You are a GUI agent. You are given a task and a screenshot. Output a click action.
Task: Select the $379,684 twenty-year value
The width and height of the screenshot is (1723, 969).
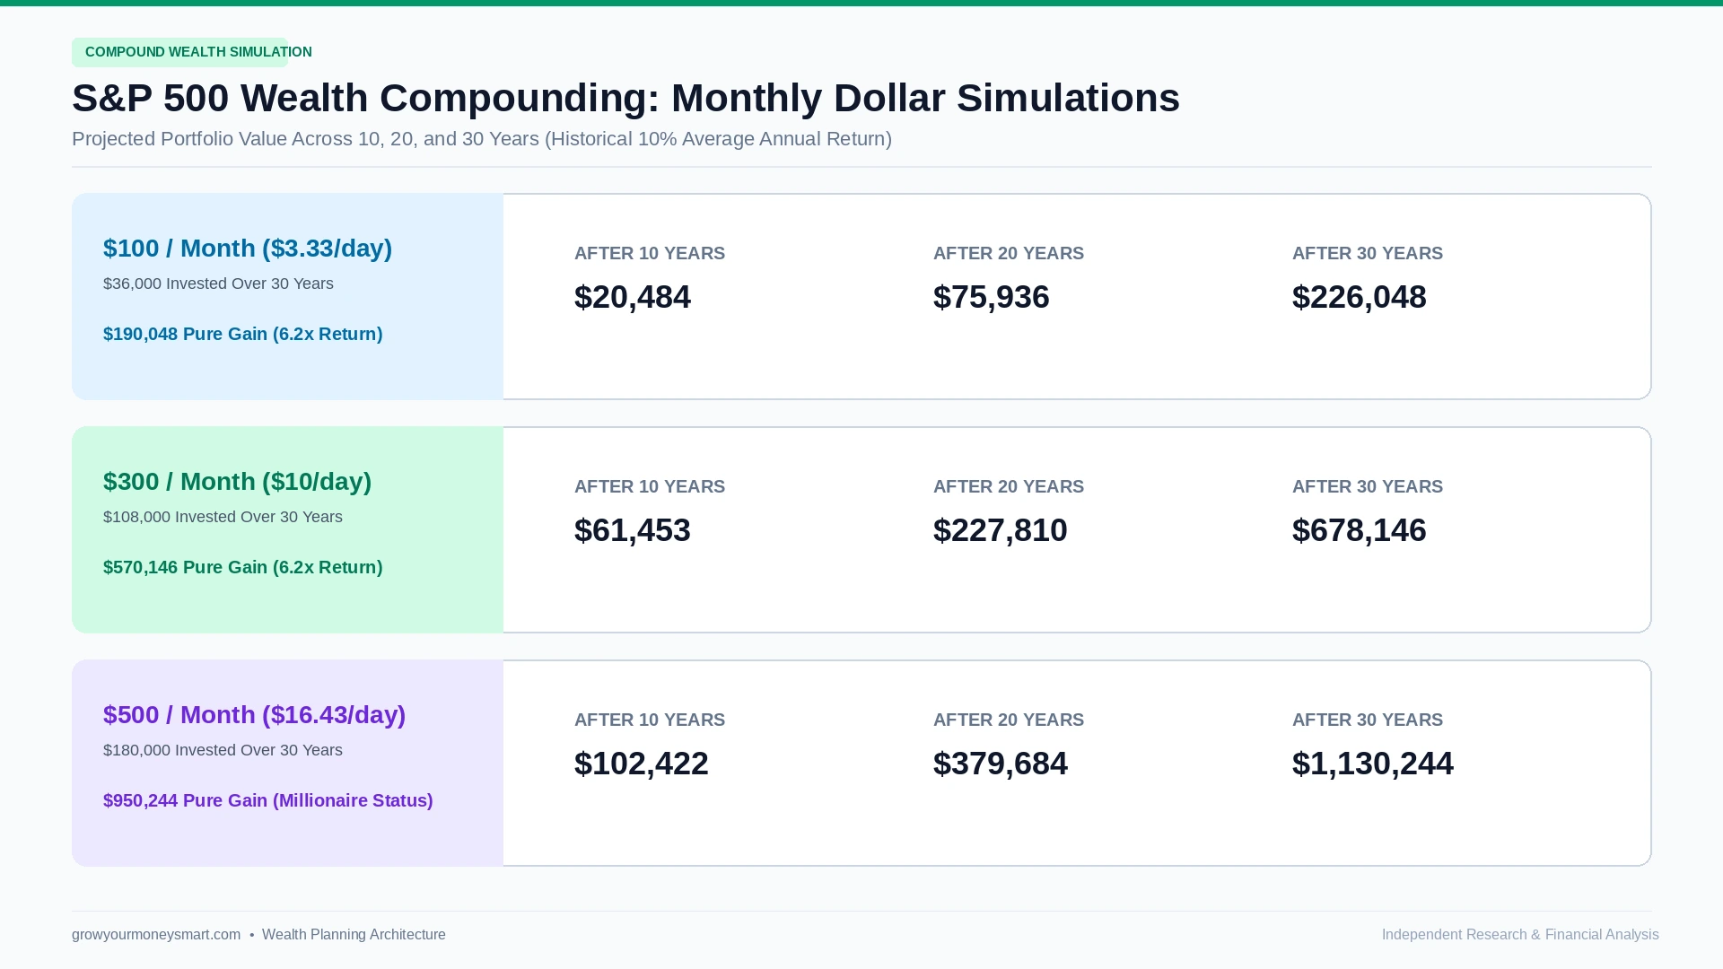coord(1001,764)
